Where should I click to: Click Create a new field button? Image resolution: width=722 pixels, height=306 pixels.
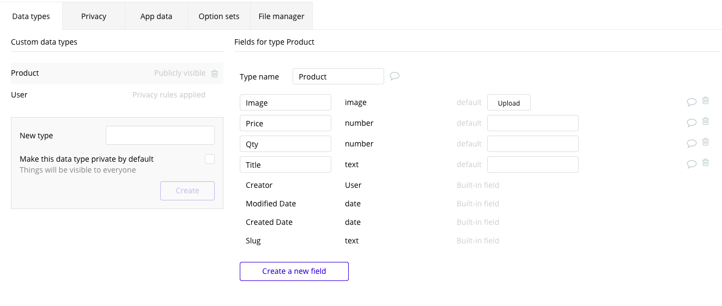[294, 271]
